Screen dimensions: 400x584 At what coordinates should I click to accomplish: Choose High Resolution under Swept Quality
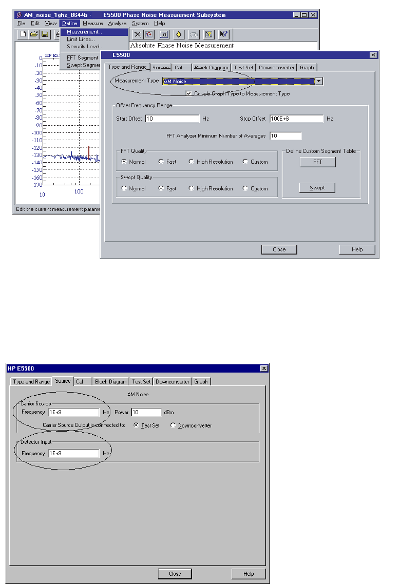tap(191, 188)
